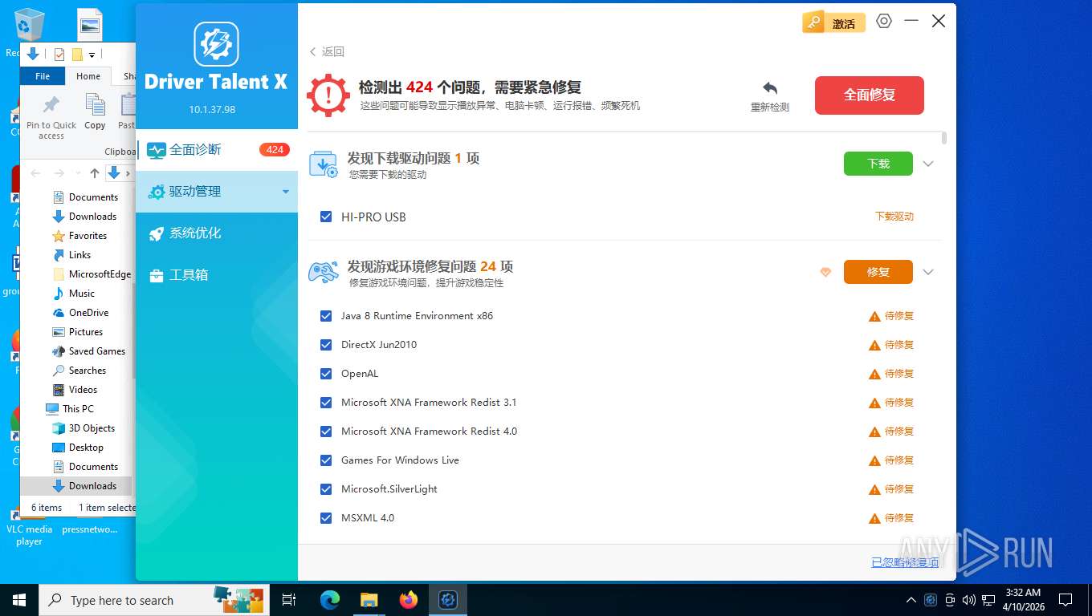Launch Microsoft Edge from taskbar

[329, 600]
